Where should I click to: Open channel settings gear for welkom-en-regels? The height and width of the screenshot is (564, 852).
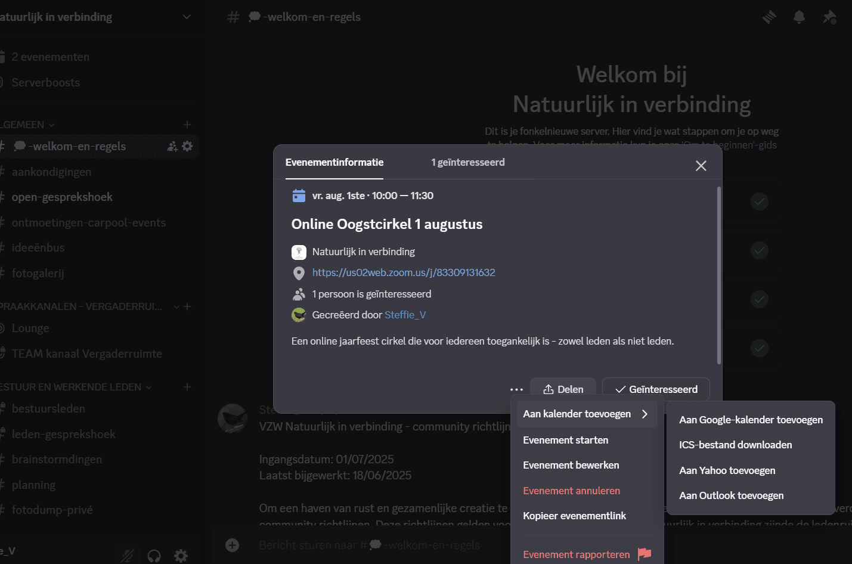click(x=187, y=146)
